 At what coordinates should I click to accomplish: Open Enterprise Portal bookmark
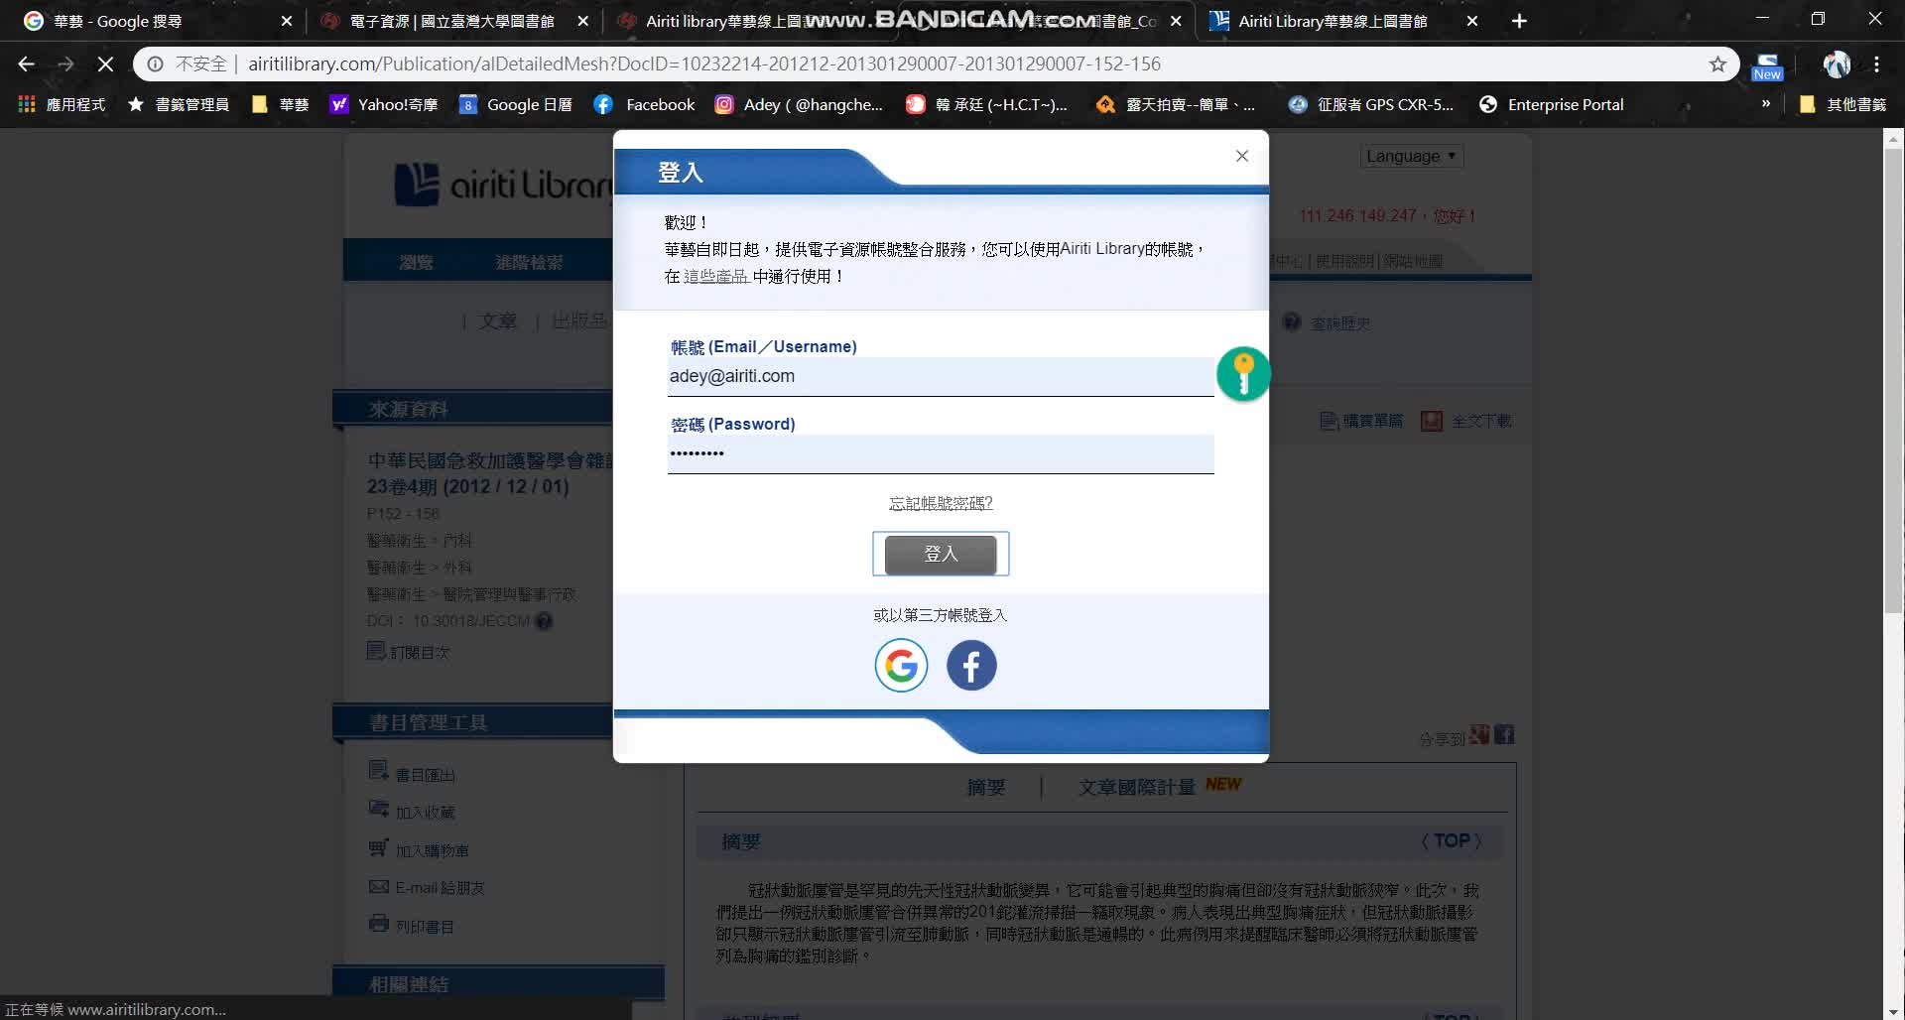pyautogui.click(x=1552, y=104)
